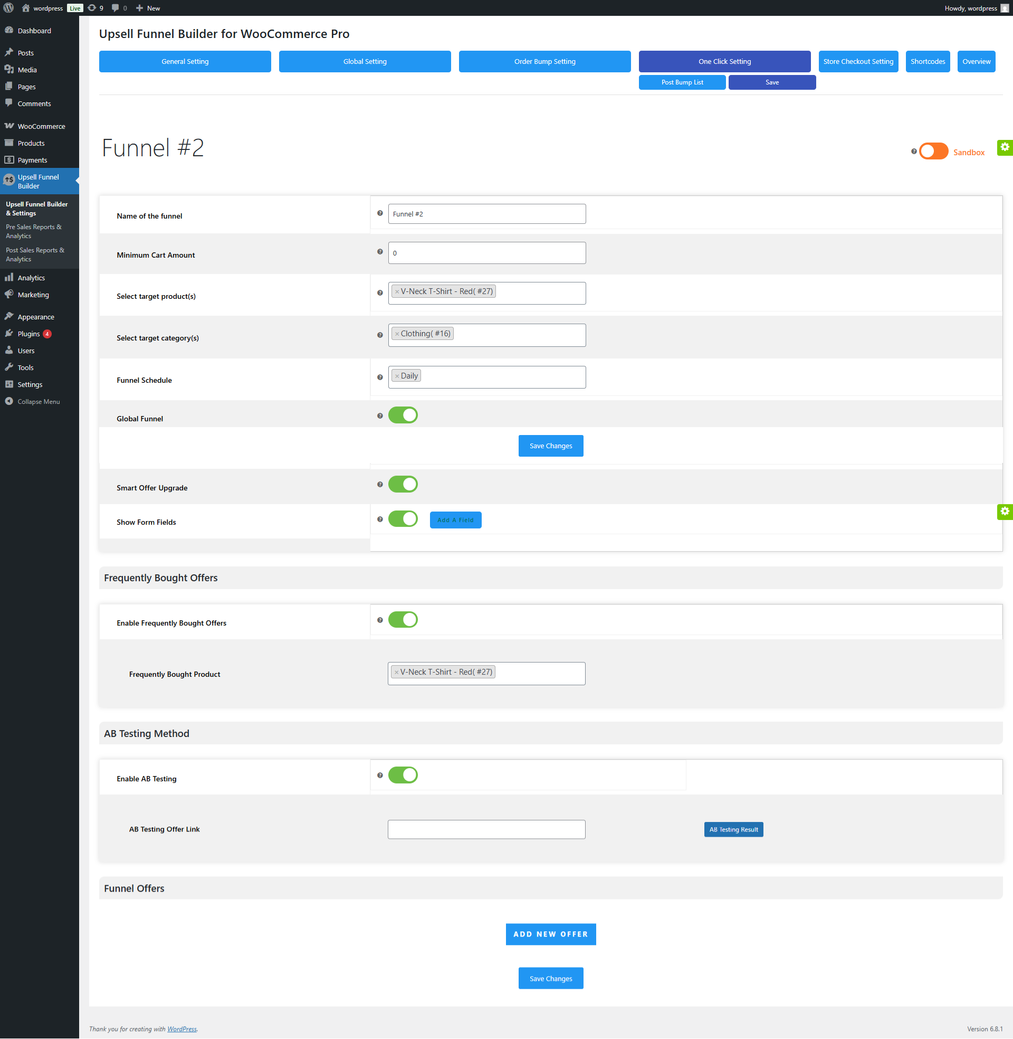Click the Comments icon in sidebar
1013x1039 pixels.
coord(9,103)
